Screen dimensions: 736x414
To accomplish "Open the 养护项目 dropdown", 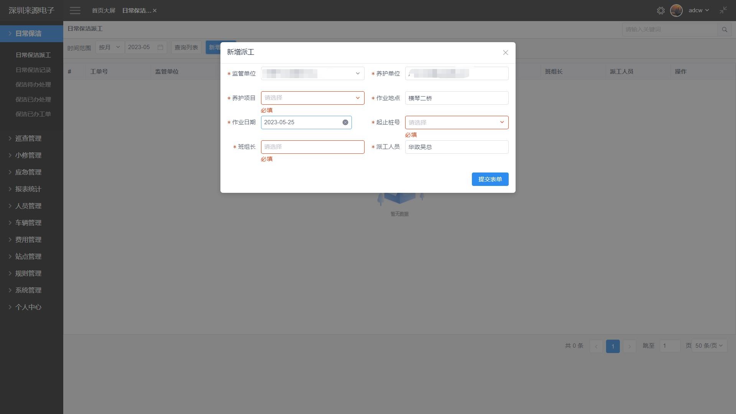I will pos(312,98).
